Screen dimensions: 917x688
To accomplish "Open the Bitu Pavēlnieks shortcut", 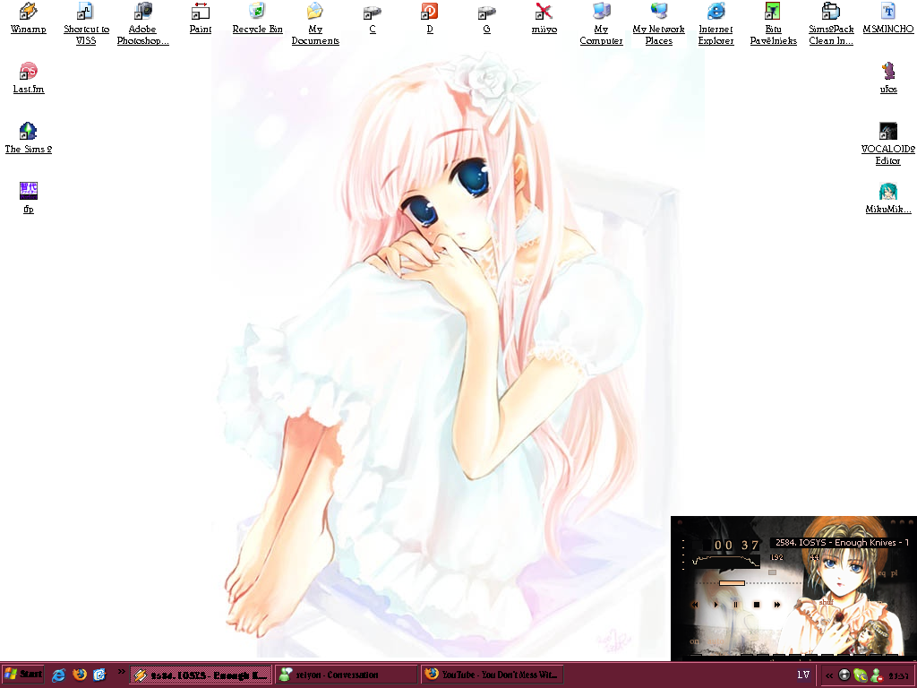I will (773, 23).
